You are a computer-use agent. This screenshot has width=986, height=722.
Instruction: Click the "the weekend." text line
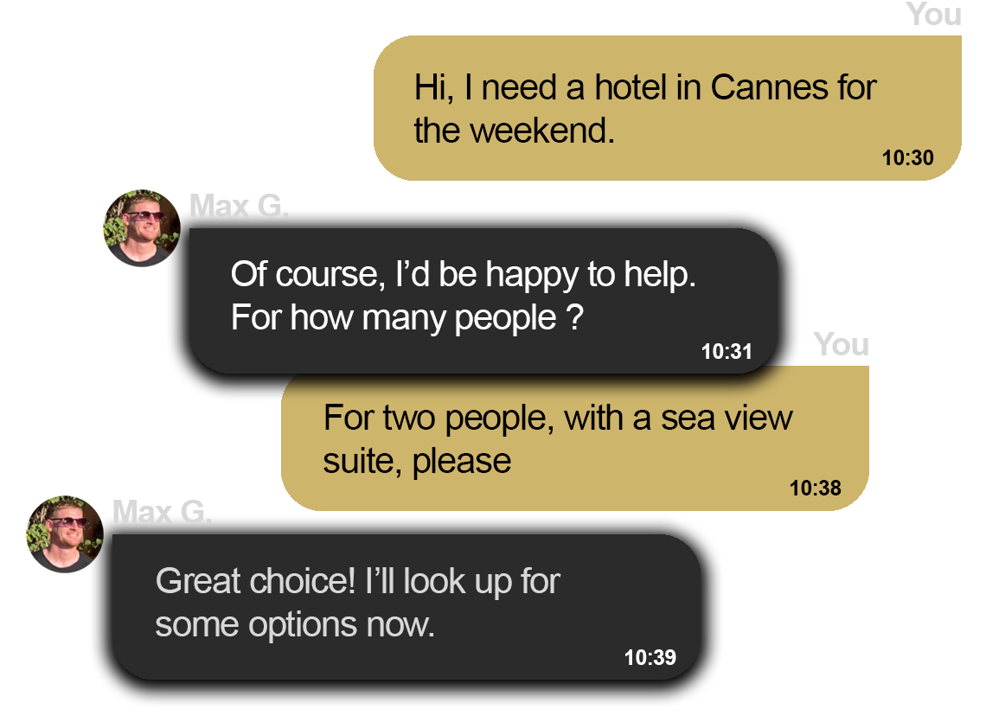[514, 131]
